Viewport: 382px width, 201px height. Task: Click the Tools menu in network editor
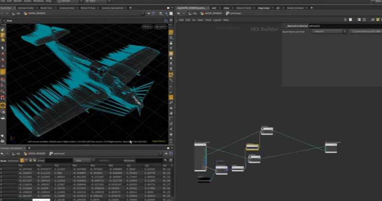[208, 20]
